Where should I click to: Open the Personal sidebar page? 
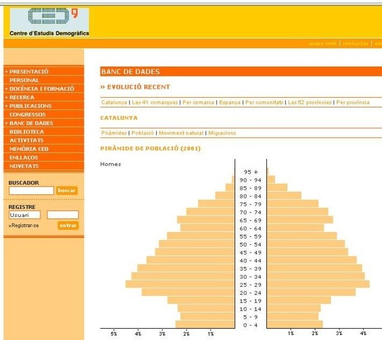tap(24, 80)
